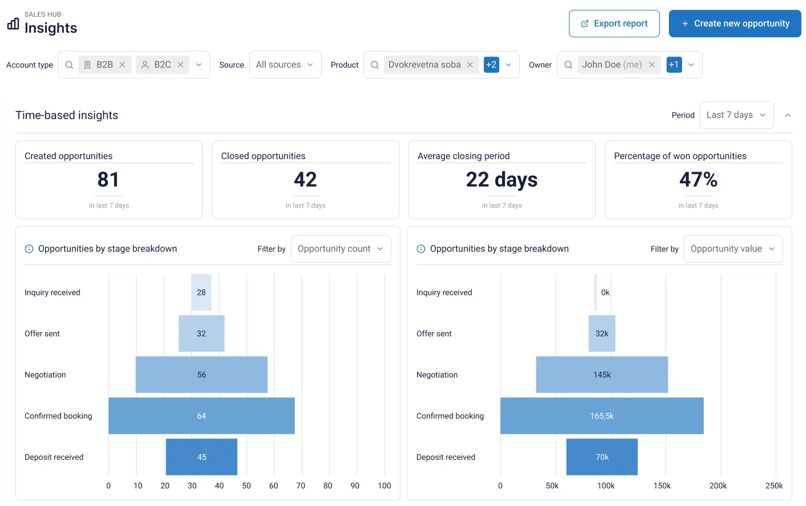Open the All sources dropdown
The height and width of the screenshot is (506, 806).
point(284,65)
